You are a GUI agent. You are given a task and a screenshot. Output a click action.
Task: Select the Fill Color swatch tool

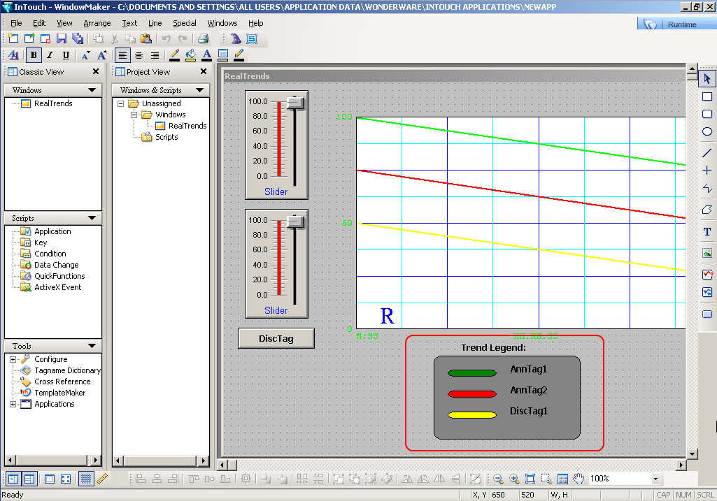tap(191, 55)
